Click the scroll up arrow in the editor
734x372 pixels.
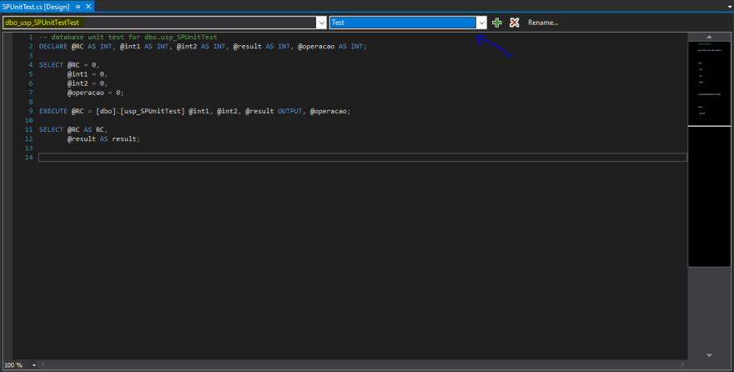709,37
